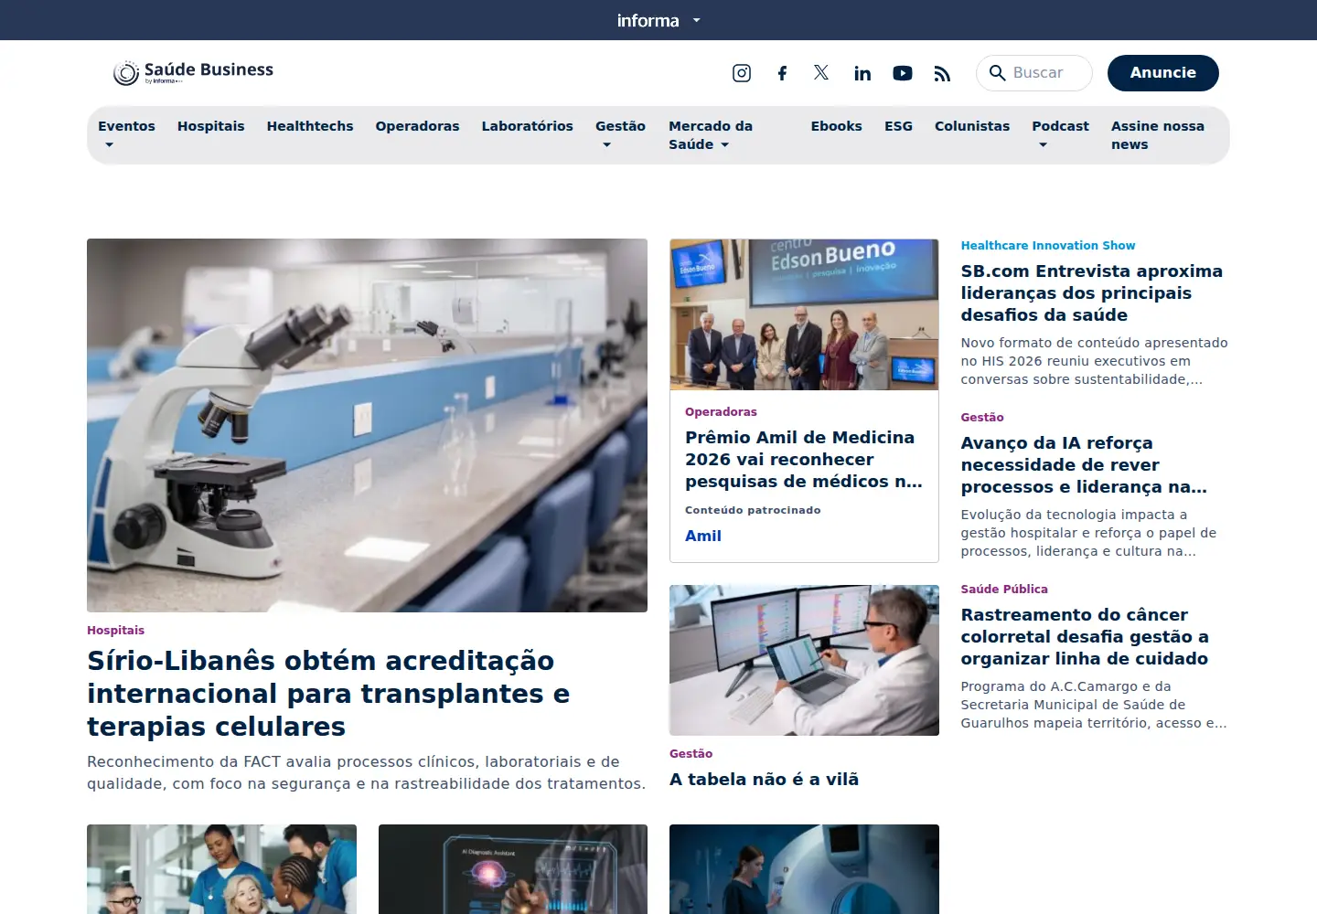Go to the Saúde Business logo homepage
Screen dimensions: 1317x914
(x=193, y=72)
